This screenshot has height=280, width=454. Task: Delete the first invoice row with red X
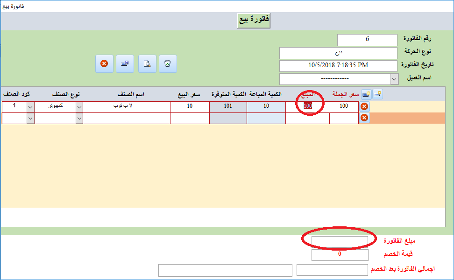coord(364,106)
